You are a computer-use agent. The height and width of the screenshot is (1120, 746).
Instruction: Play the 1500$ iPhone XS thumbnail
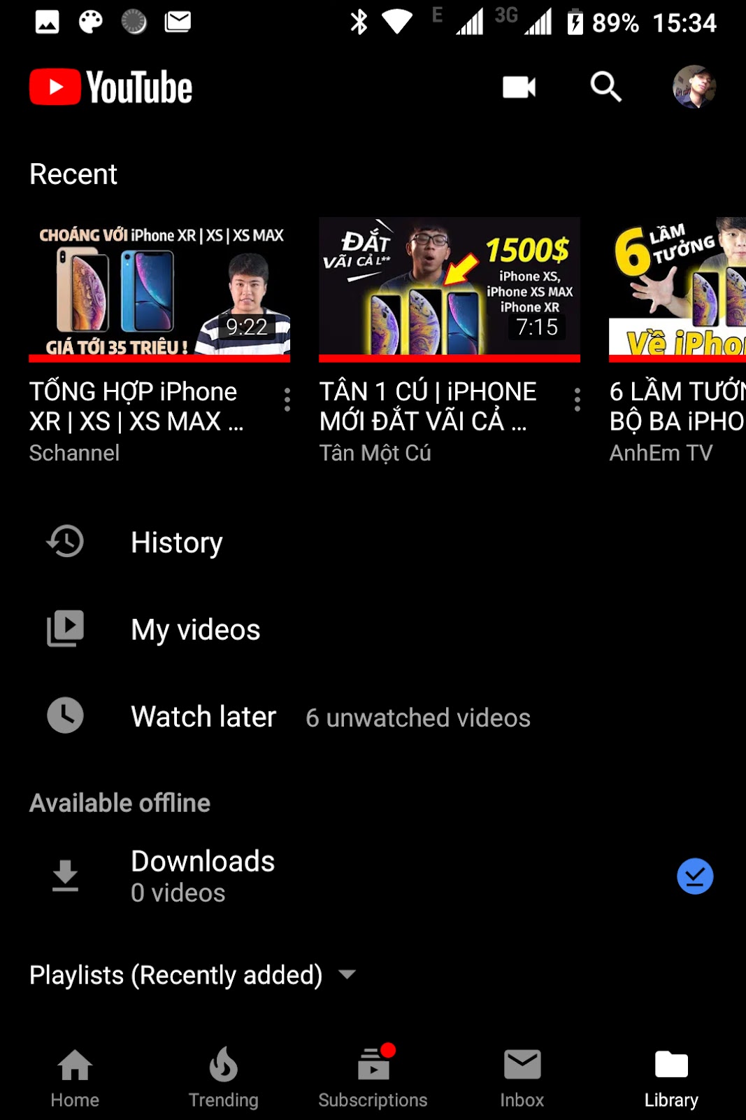point(450,289)
